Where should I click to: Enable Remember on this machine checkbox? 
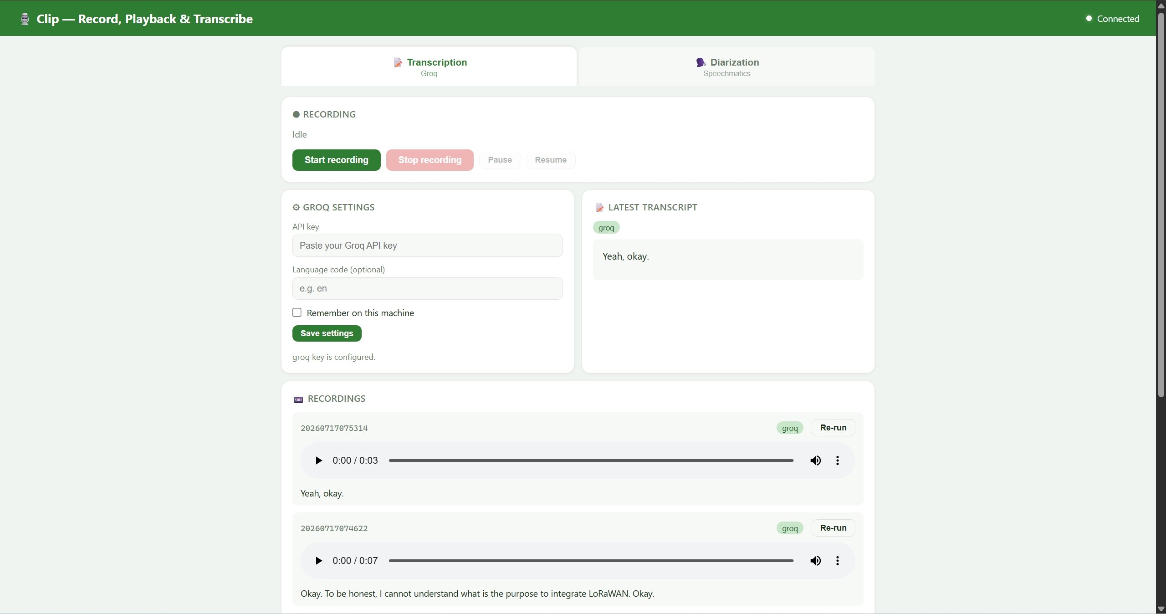click(x=297, y=312)
